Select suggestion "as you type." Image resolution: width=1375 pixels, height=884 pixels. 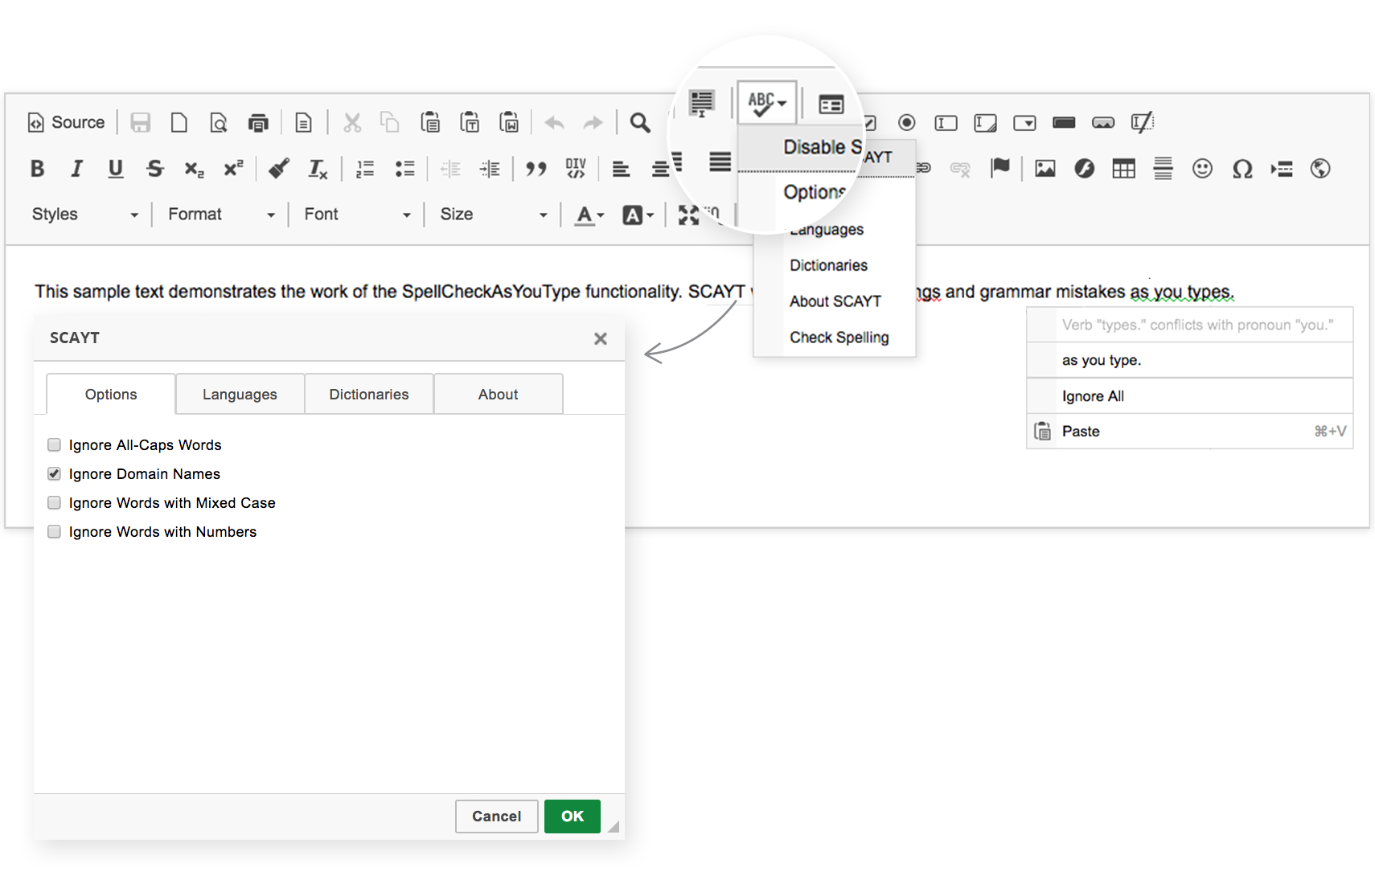[1190, 360]
